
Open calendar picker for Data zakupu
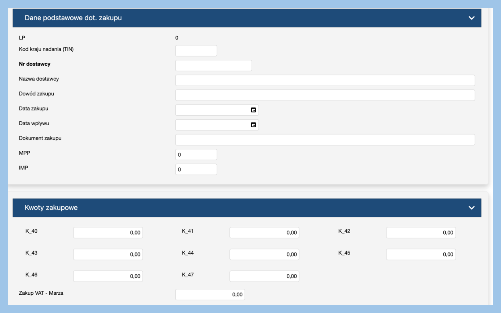click(253, 110)
